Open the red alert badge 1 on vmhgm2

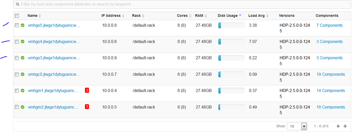tap(87, 107)
